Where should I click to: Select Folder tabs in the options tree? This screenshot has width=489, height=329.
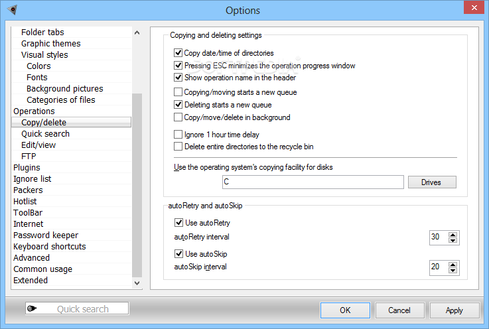(x=42, y=32)
